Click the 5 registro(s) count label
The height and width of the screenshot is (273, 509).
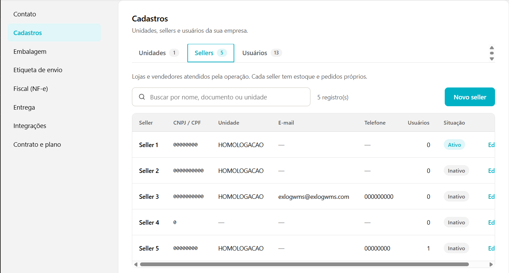[x=333, y=97]
